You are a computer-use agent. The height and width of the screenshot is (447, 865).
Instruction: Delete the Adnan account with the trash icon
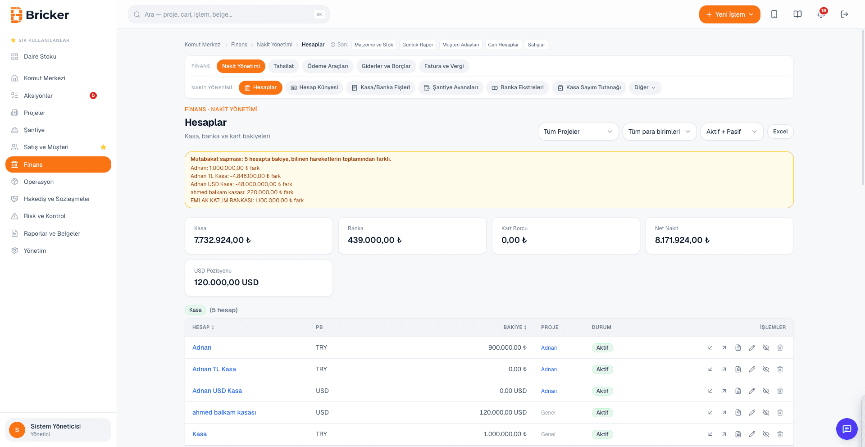click(x=780, y=348)
